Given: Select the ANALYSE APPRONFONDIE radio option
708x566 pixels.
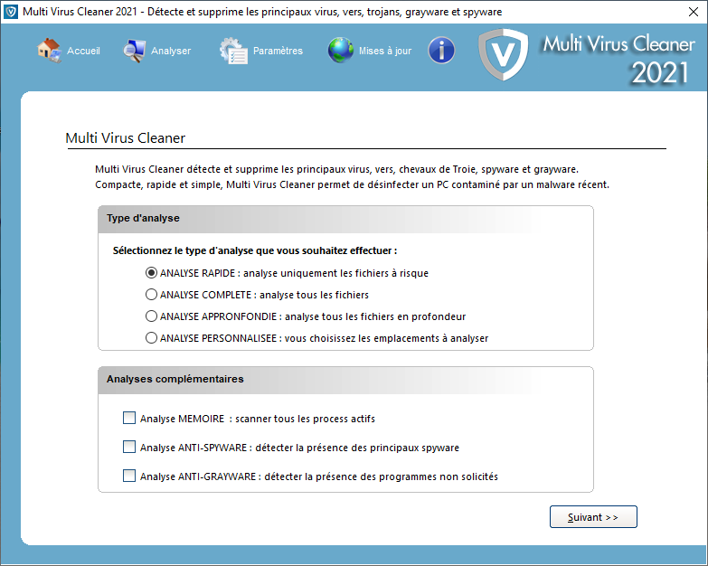Looking at the screenshot, I should [152, 316].
